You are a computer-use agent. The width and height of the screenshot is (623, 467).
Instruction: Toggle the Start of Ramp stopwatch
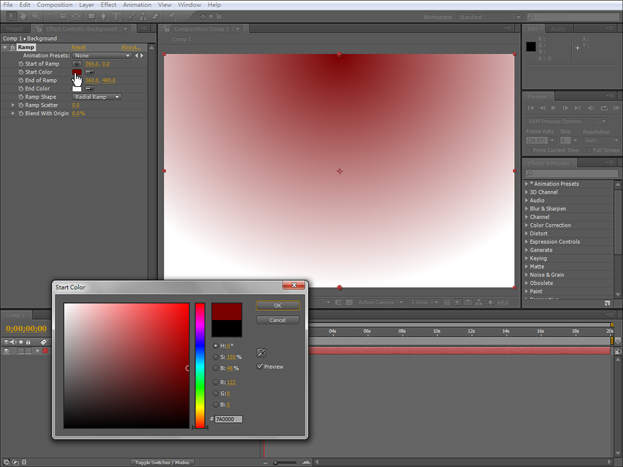pyautogui.click(x=20, y=64)
